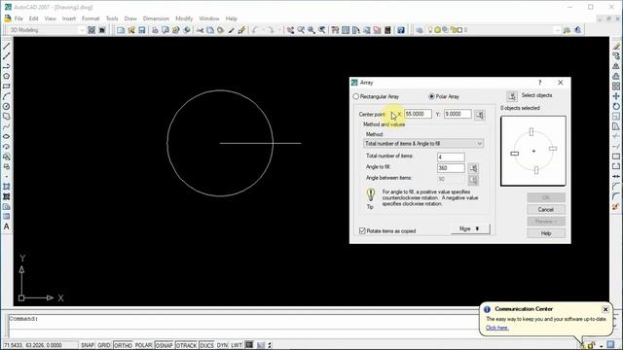The height and width of the screenshot is (350, 623).
Task: Select the Arc draw tool
Action: (x=7, y=96)
